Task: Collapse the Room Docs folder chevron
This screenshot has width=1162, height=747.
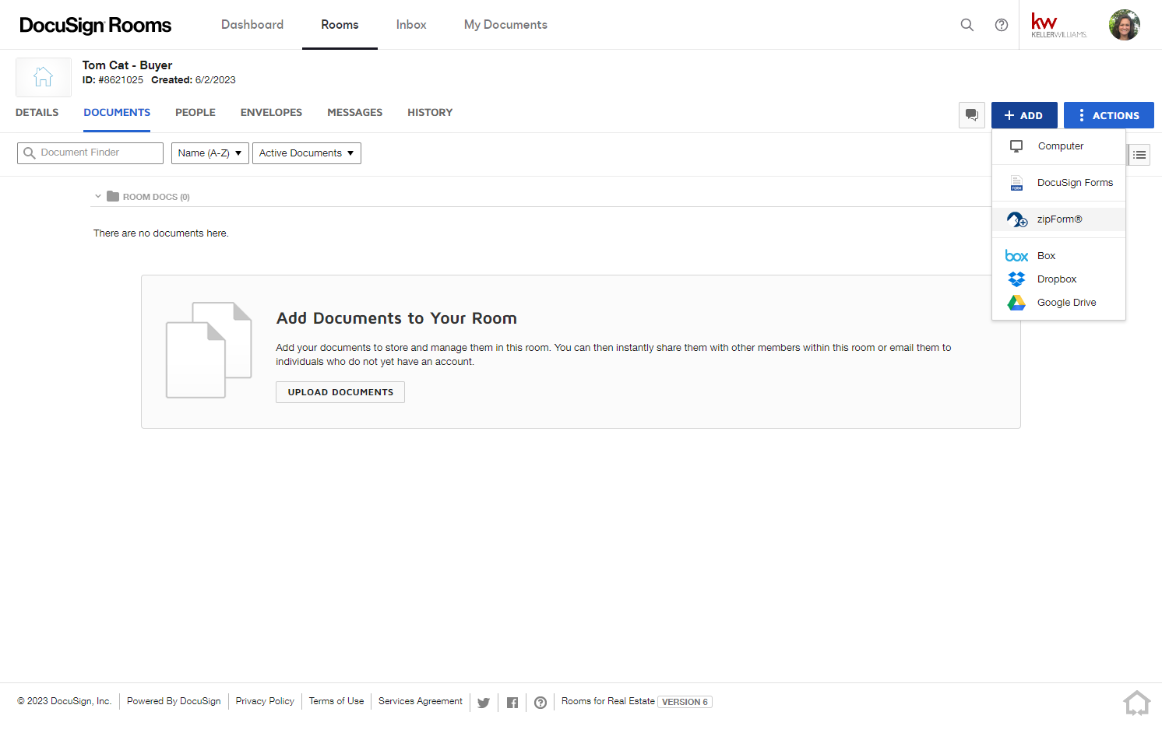Action: point(98,197)
